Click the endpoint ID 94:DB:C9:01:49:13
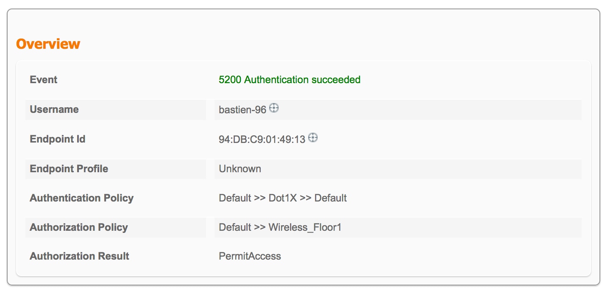Viewport: 602px width, 291px height. coord(262,140)
